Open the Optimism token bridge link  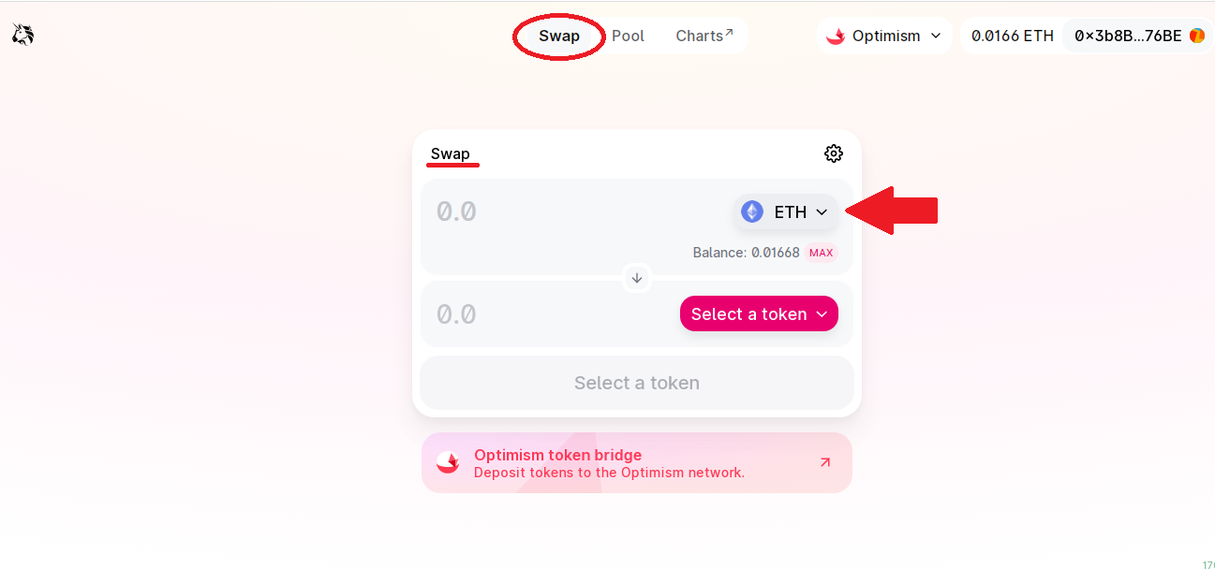point(637,462)
